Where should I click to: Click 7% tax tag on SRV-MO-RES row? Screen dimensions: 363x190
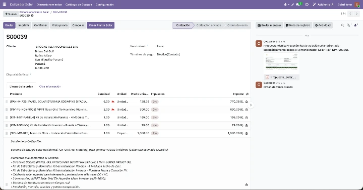[x=155, y=133]
